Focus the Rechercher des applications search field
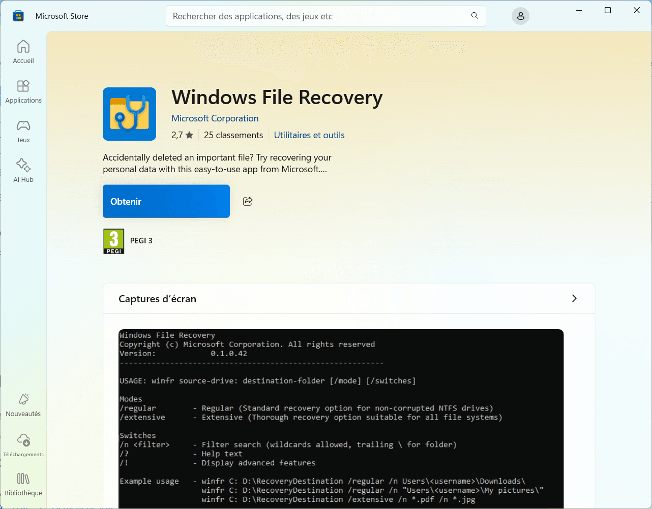Viewport: 652px width, 509px height. [x=326, y=16]
